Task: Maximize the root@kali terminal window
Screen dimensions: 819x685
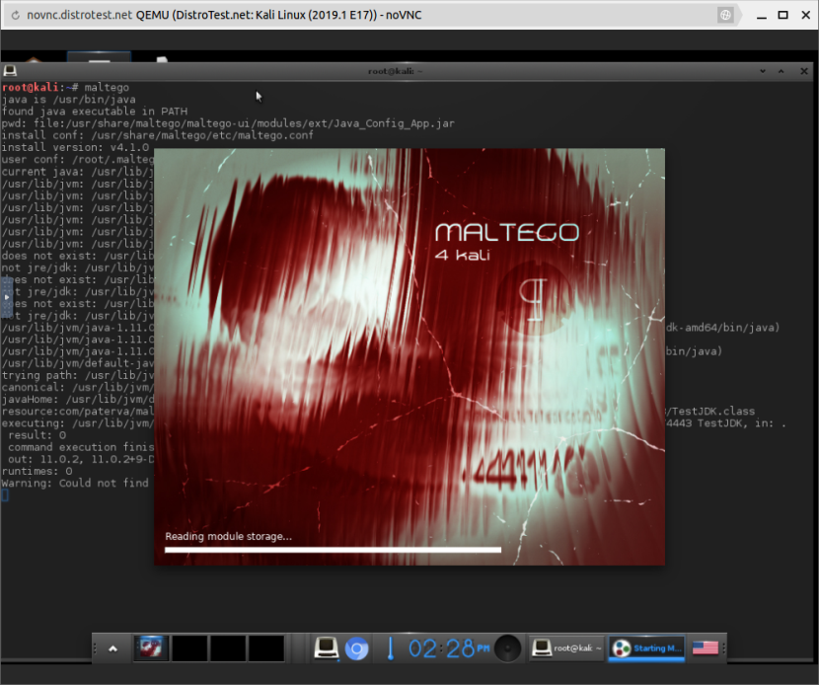Action: pos(782,71)
